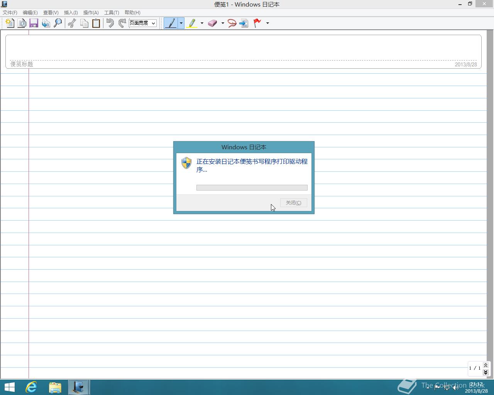
Task: Click the Journal icon in the title bar
Action: pyautogui.click(x=4, y=4)
